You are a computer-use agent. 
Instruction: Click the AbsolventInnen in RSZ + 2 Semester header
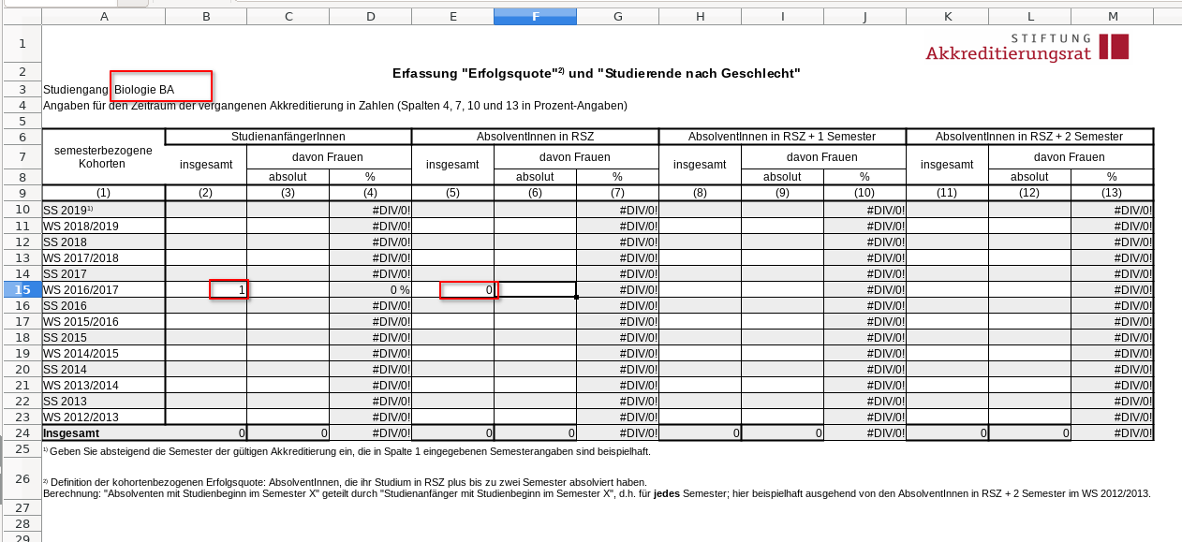1028,137
